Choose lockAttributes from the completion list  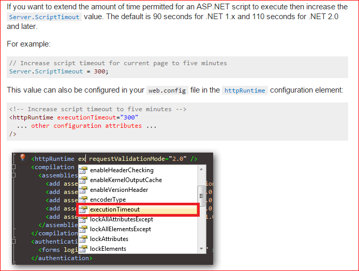tap(109, 239)
